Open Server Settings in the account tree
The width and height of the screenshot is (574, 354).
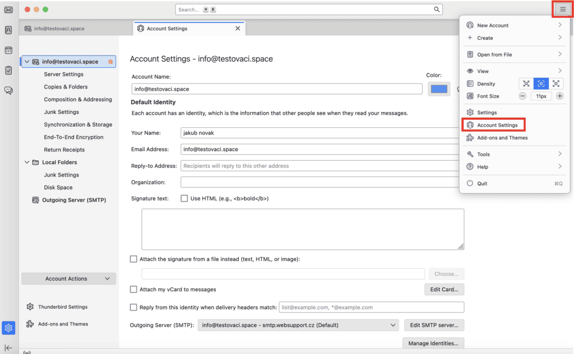(x=64, y=74)
